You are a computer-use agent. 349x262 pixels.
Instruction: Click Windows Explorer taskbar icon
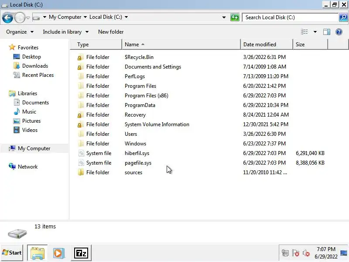click(x=38, y=253)
